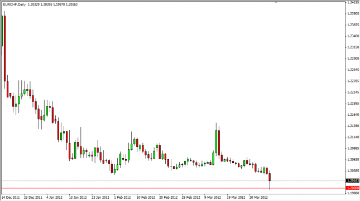Click the 1.21140 price axis label
The image size is (360, 201).
[x=353, y=137]
